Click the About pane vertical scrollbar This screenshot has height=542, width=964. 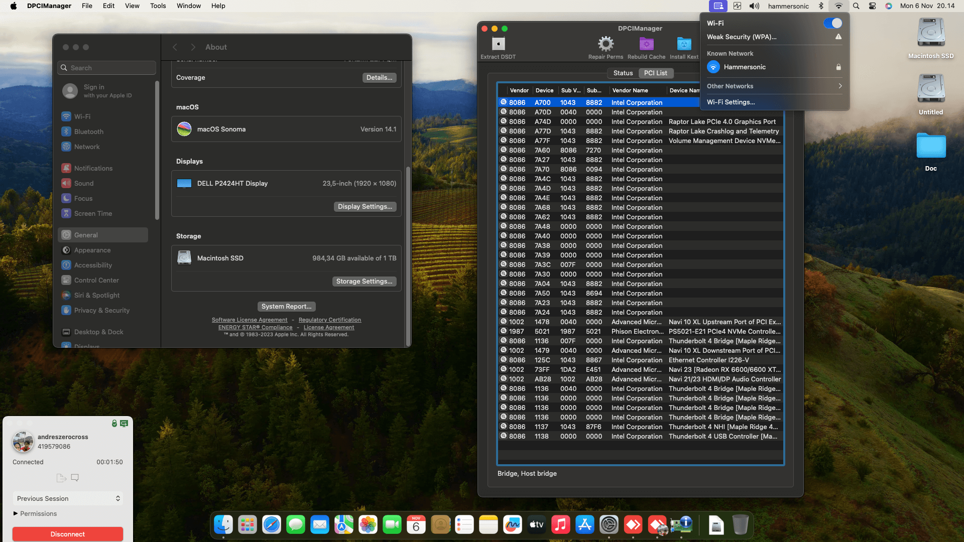(408, 256)
